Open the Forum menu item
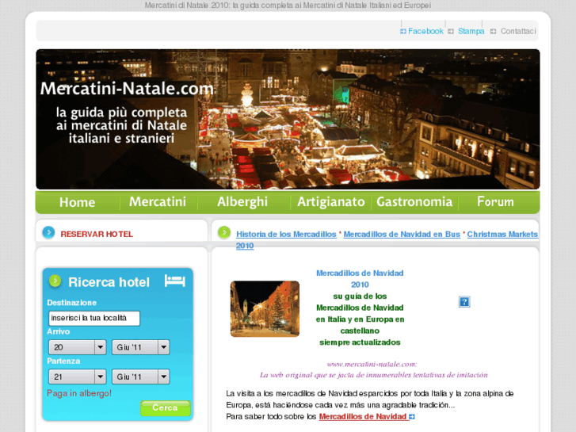The height and width of the screenshot is (432, 576). (495, 202)
